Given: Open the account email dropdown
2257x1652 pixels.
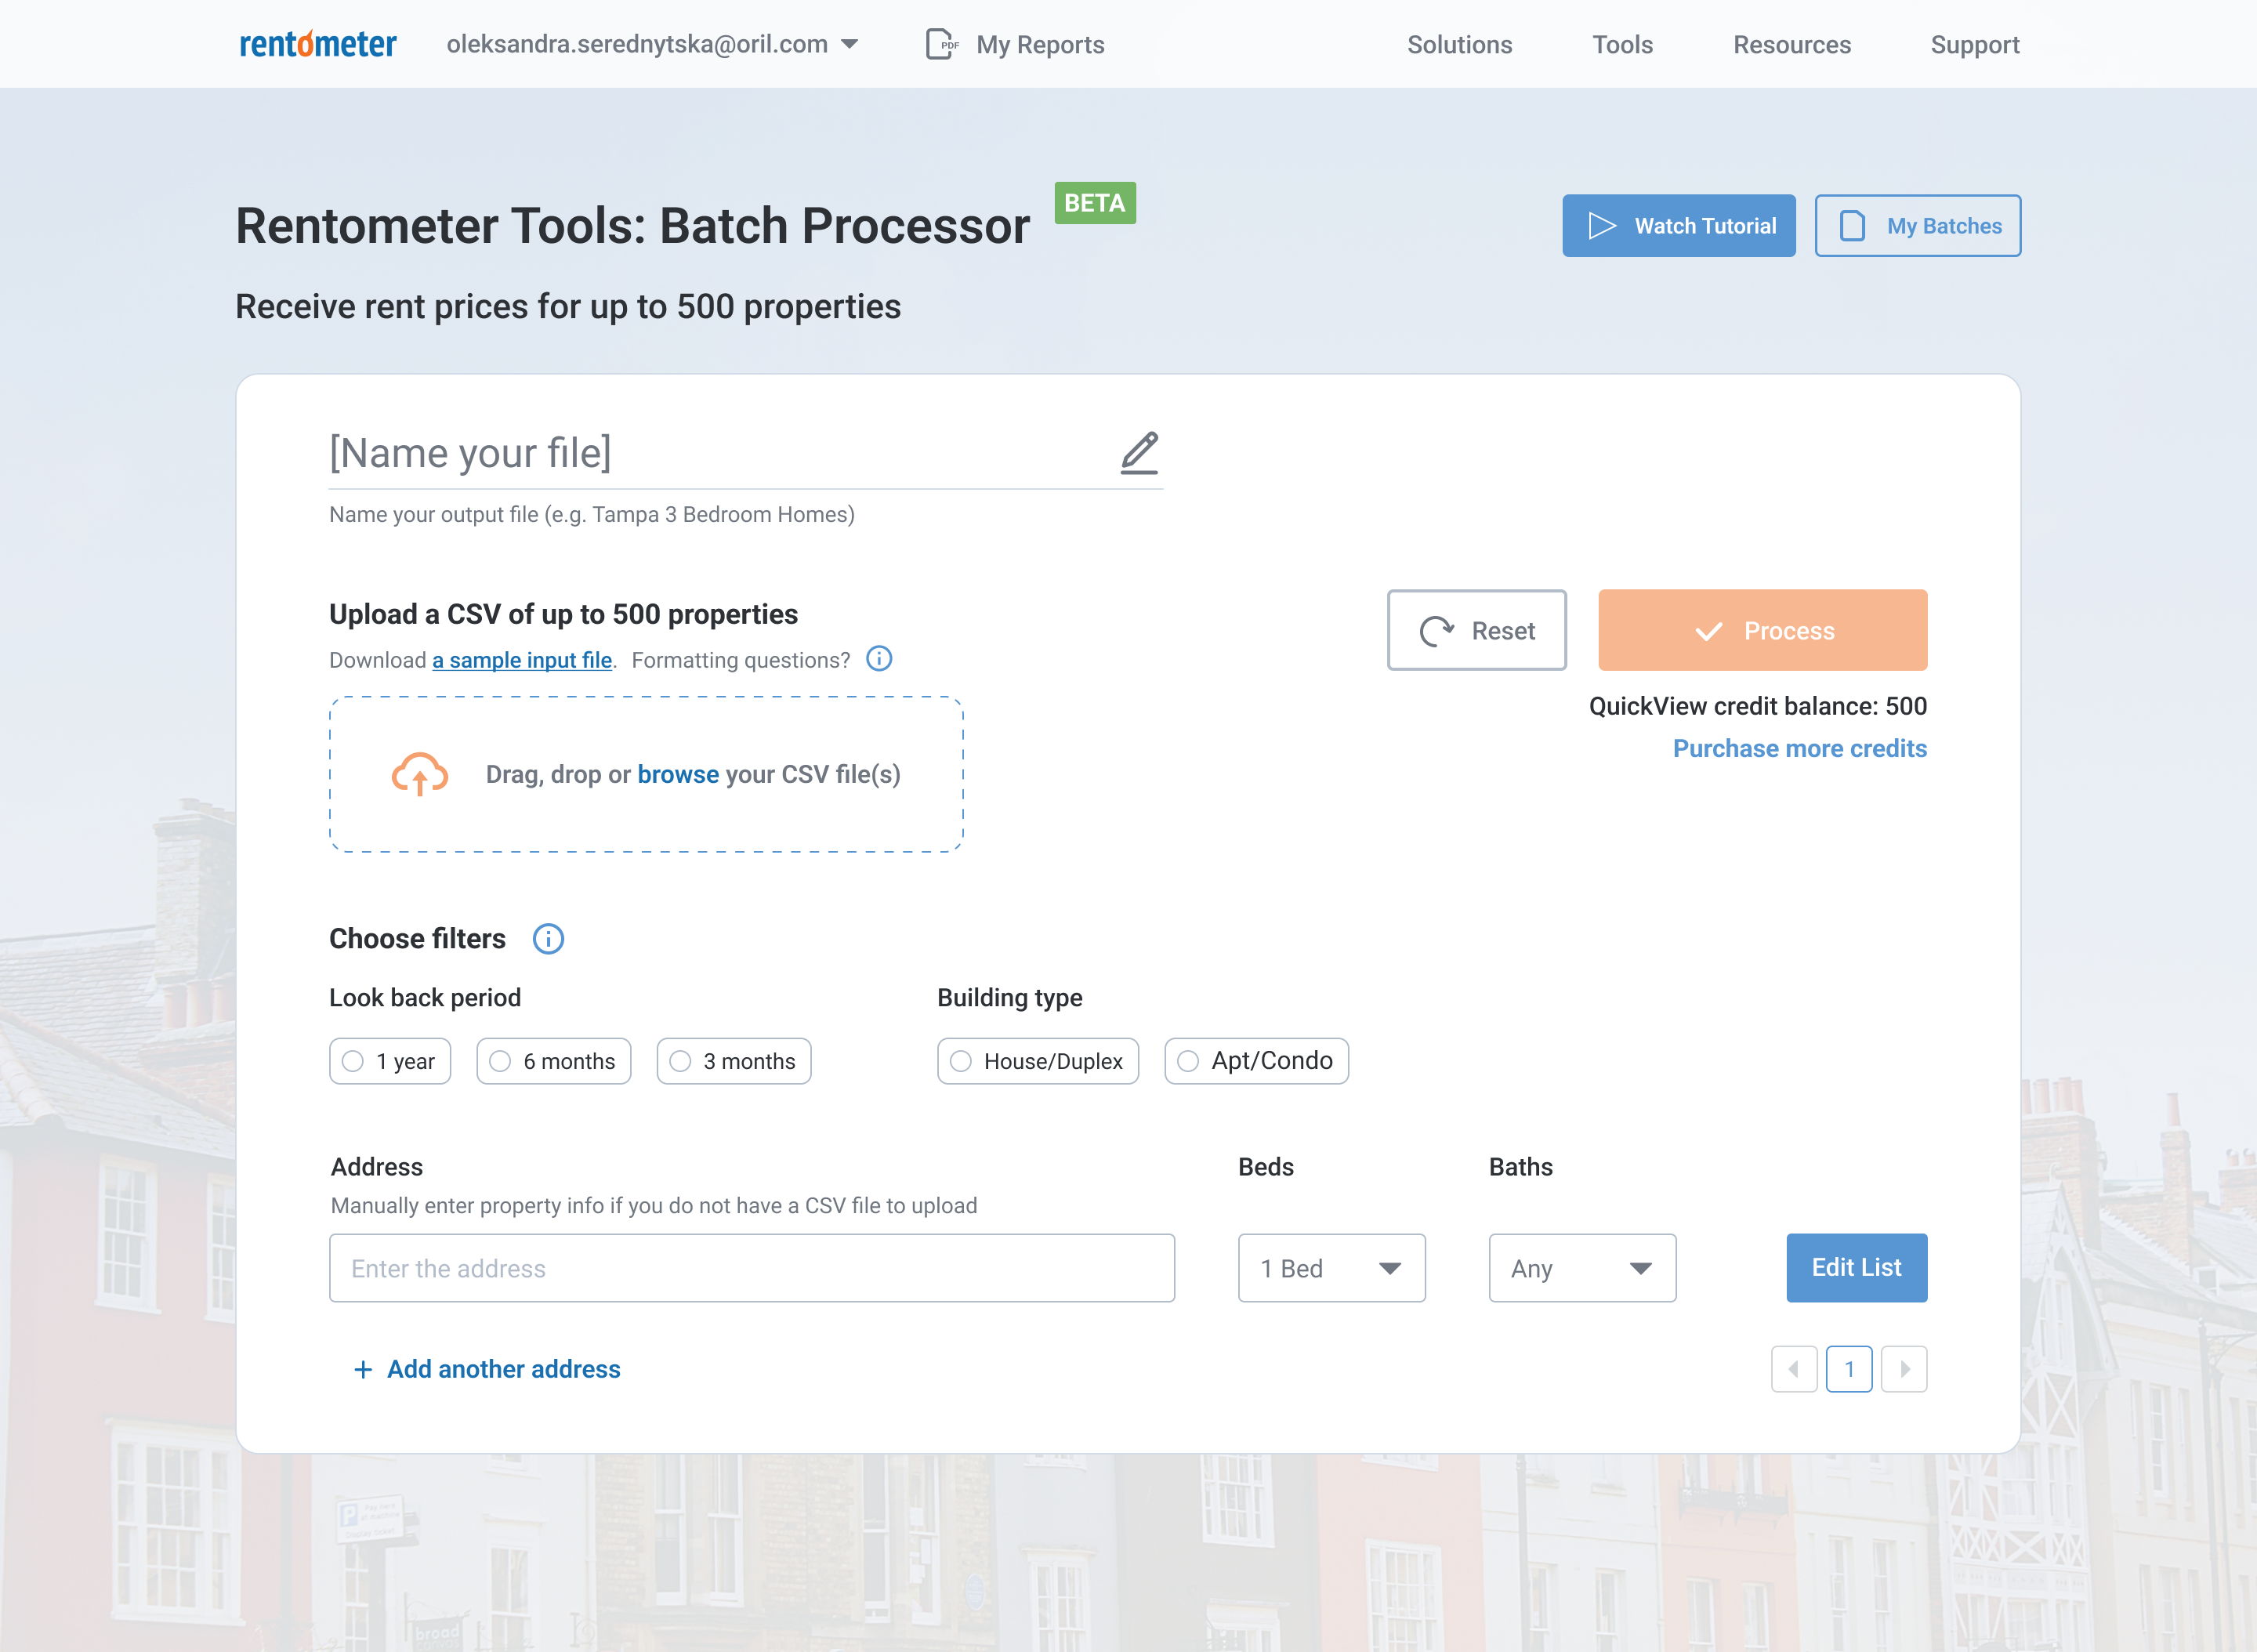Looking at the screenshot, I should 652,44.
